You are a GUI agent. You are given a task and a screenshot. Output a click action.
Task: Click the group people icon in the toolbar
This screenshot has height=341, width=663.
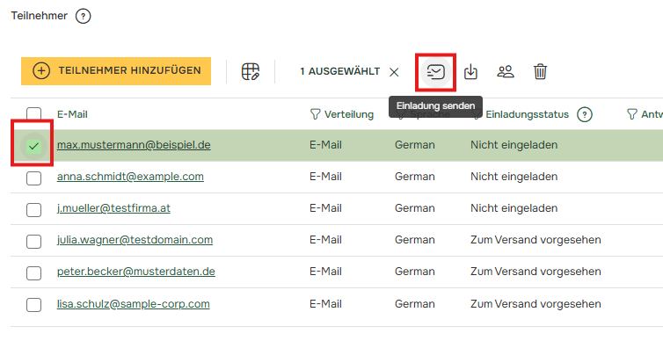(x=506, y=71)
